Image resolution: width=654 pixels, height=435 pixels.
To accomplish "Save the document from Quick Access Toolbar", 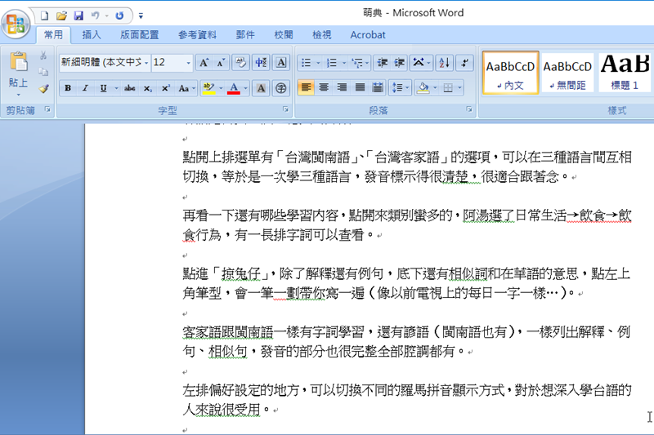I will [x=78, y=16].
